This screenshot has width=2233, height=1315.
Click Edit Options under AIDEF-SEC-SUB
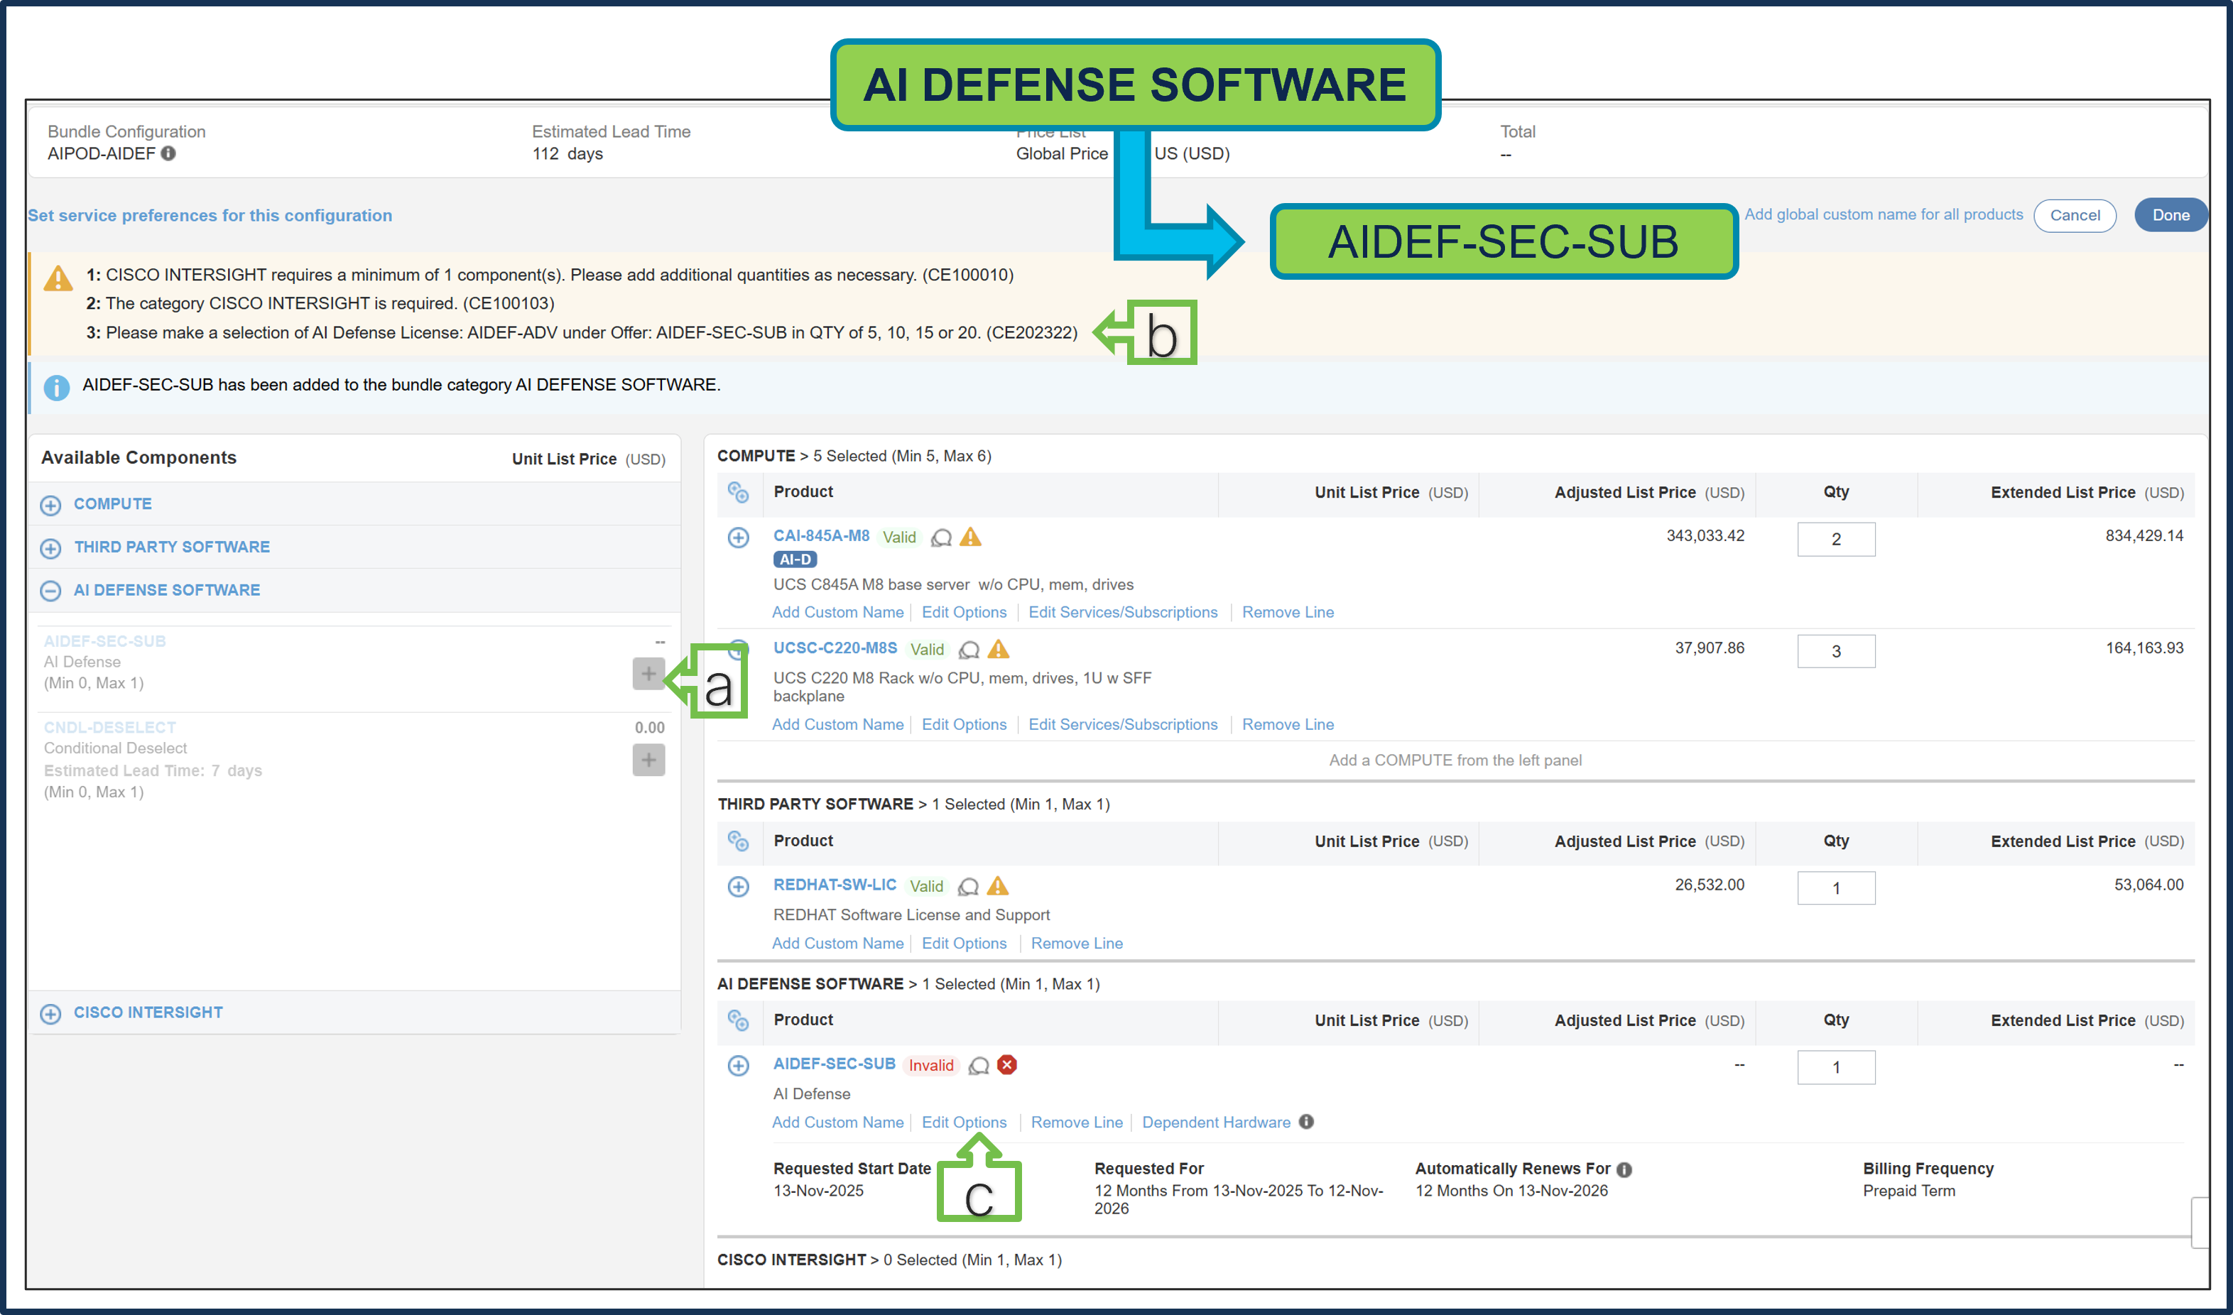click(x=964, y=1122)
